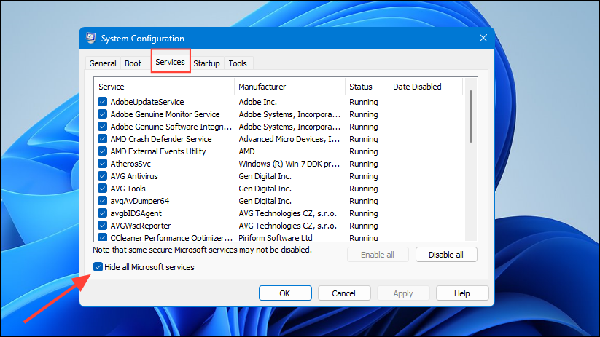Disable AMD Crash Defender Service checkbox
Screen dimensions: 600x337
click(x=102, y=139)
